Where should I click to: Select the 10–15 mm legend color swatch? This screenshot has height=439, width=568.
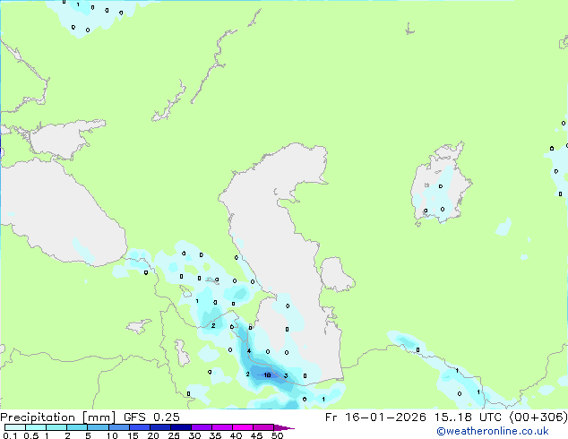coord(118,427)
